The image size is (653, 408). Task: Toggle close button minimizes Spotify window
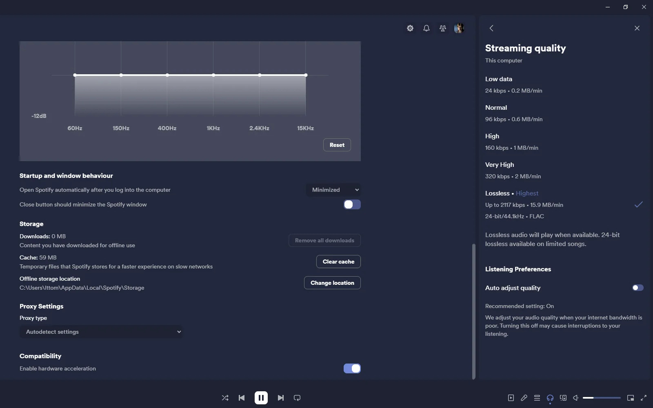[x=352, y=204]
